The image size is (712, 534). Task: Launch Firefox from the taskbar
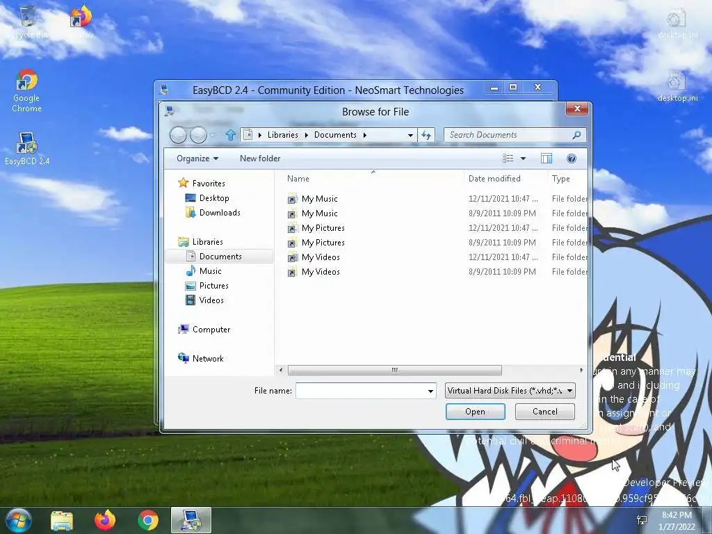[105, 520]
